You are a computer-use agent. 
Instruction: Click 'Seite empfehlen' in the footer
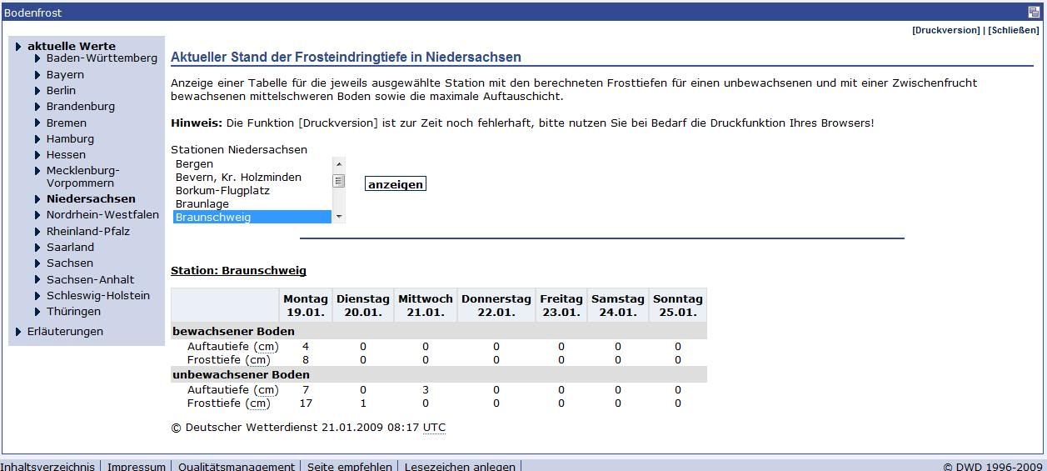(x=349, y=466)
